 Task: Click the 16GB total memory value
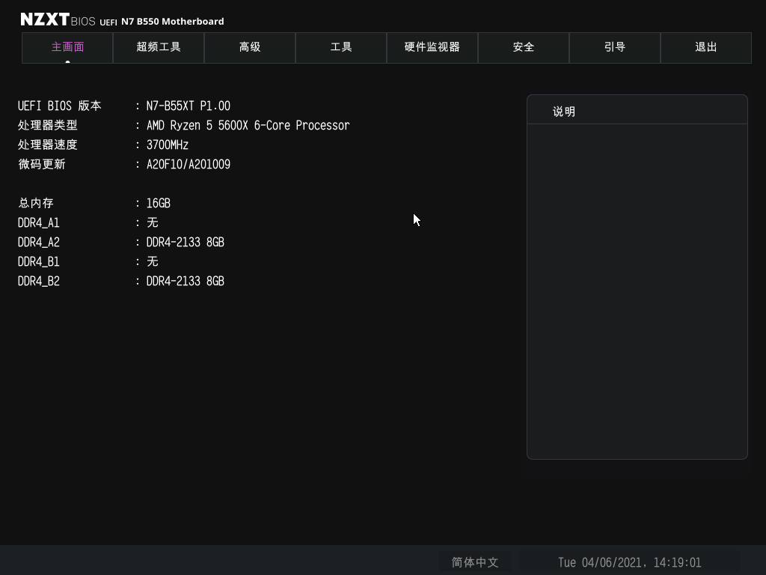point(159,203)
